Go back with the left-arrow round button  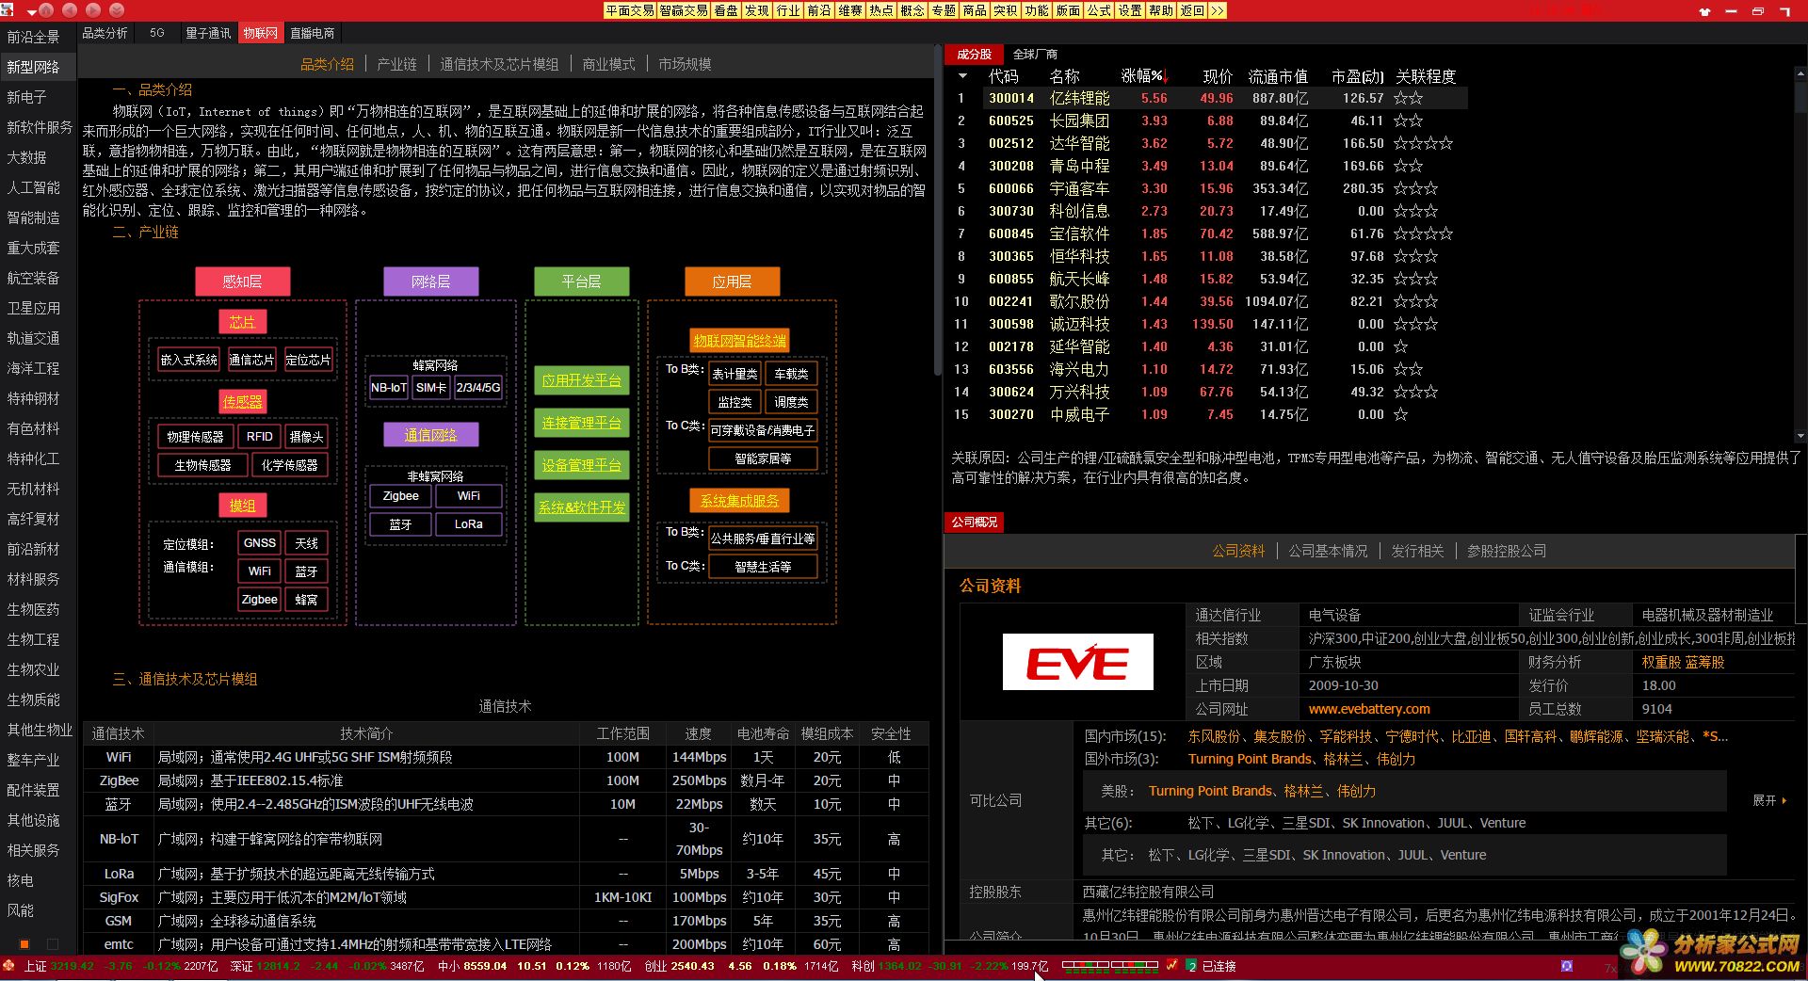(x=70, y=10)
